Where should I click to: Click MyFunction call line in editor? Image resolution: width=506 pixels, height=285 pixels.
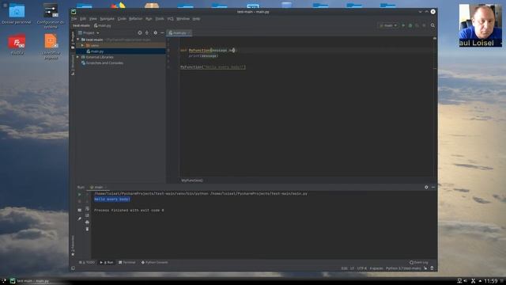213,66
